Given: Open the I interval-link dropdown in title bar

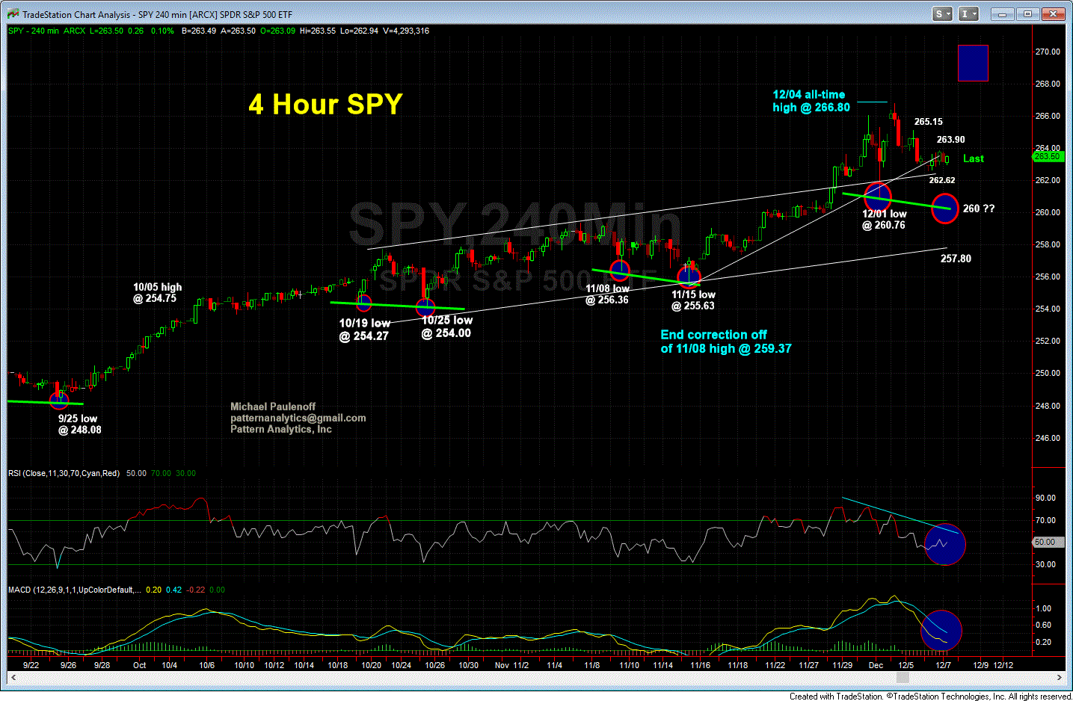Looking at the screenshot, I should (x=969, y=14).
